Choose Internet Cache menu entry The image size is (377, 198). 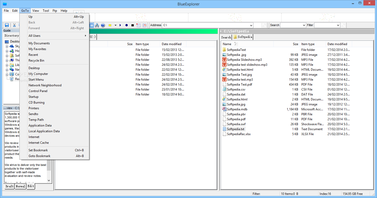(54, 143)
